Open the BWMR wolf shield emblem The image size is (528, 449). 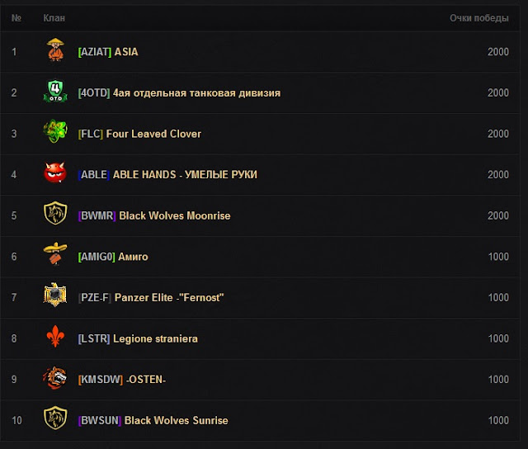pos(55,213)
